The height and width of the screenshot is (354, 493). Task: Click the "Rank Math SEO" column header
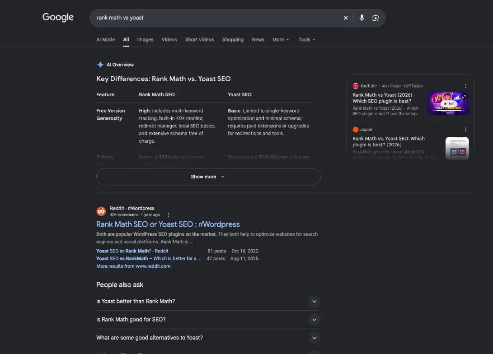click(x=157, y=94)
